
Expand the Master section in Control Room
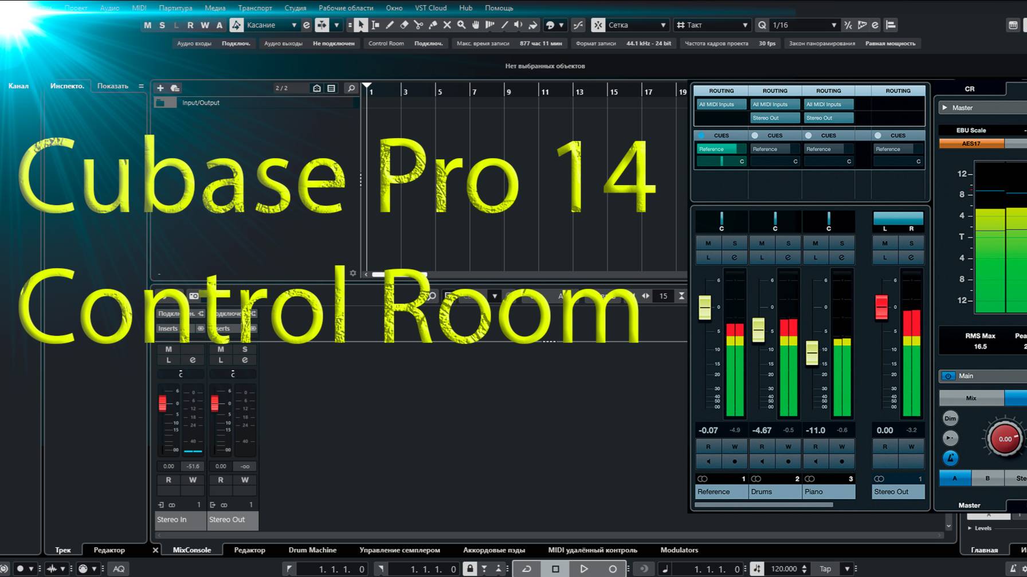(944, 107)
